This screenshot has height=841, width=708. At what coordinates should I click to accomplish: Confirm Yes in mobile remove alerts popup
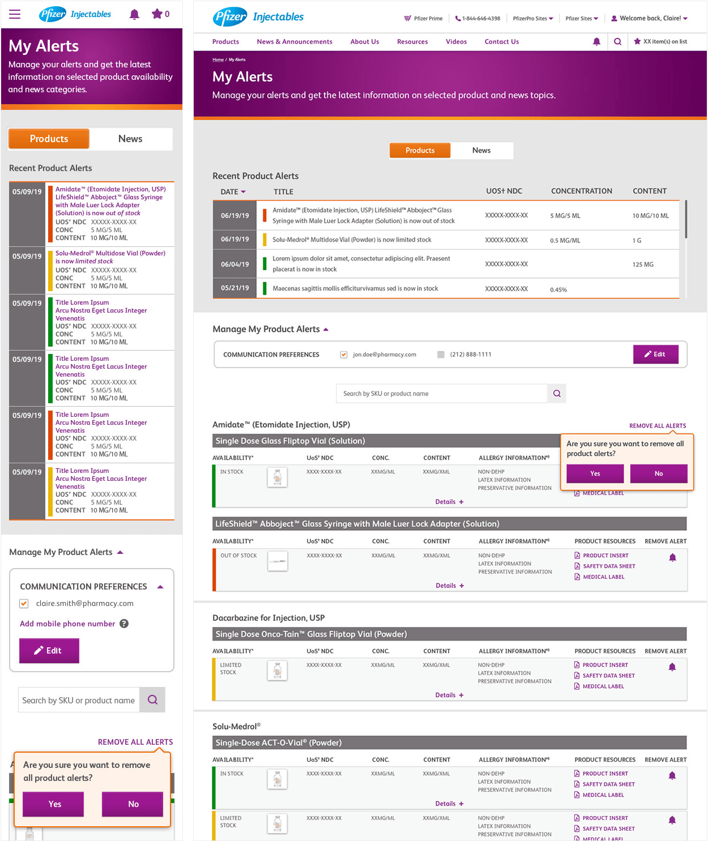click(x=54, y=804)
